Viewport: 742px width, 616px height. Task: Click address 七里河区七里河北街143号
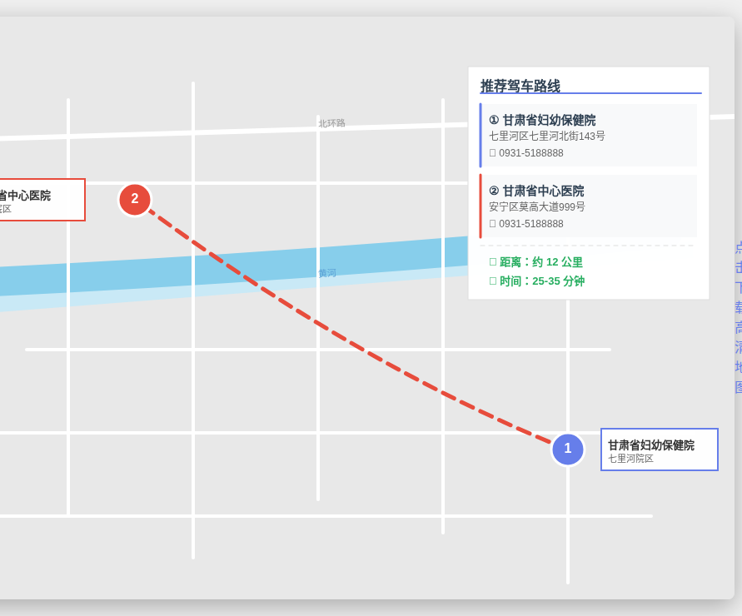click(x=546, y=137)
